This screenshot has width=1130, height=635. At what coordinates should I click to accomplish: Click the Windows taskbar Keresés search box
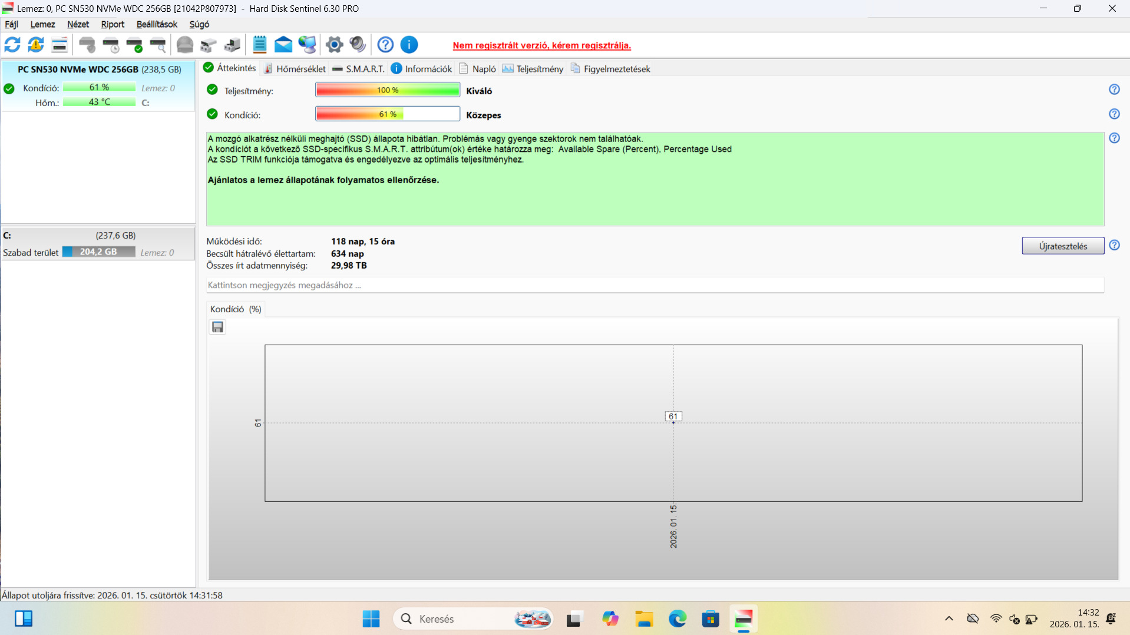473,619
